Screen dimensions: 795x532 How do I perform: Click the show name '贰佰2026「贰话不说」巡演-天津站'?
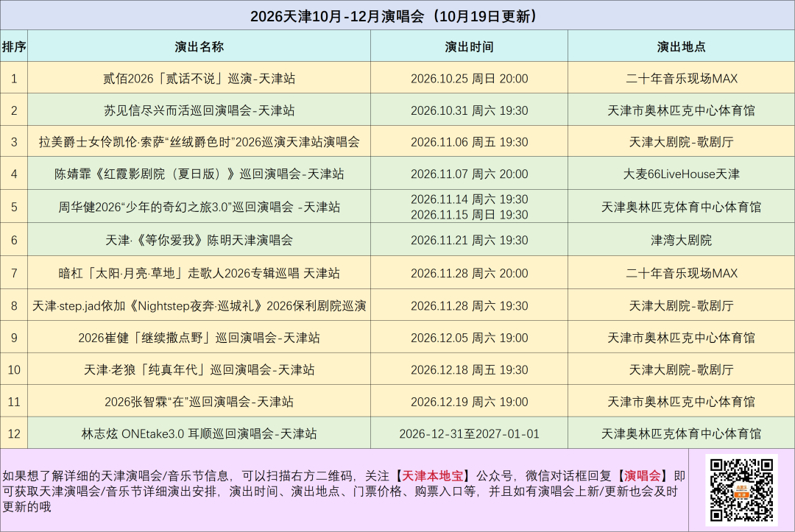tap(199, 79)
